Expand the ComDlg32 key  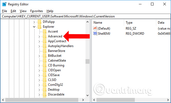point(39,85)
